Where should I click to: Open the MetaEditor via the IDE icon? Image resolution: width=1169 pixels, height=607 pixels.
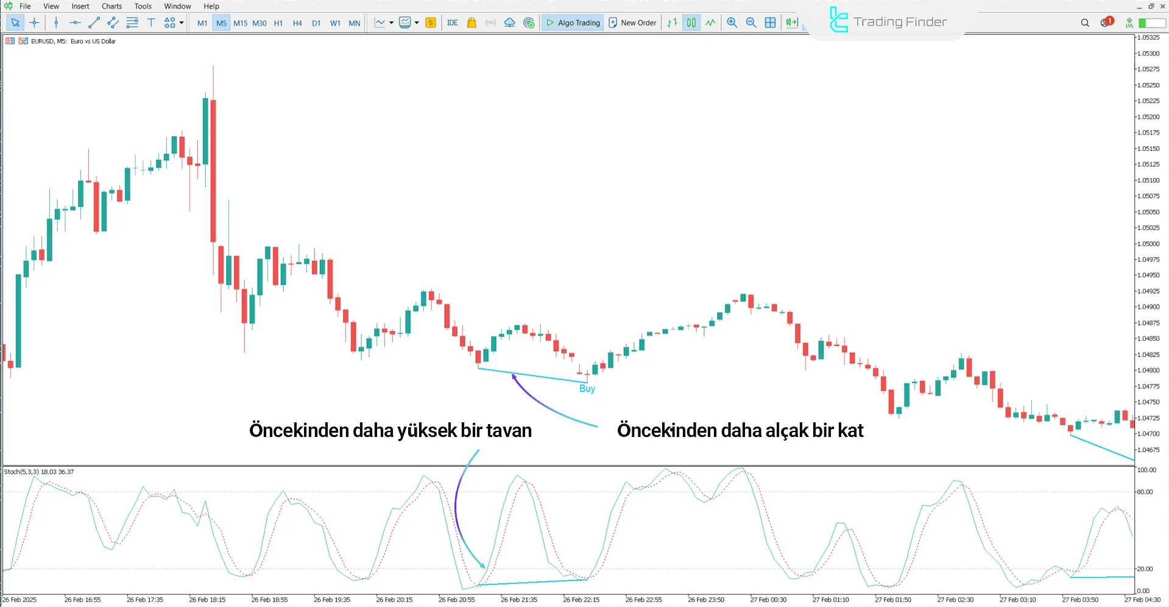point(452,23)
